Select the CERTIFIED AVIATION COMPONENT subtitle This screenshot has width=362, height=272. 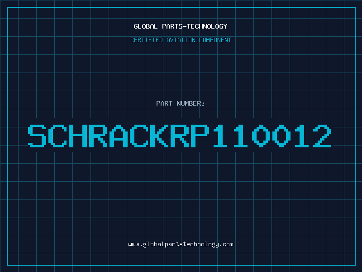(x=181, y=40)
